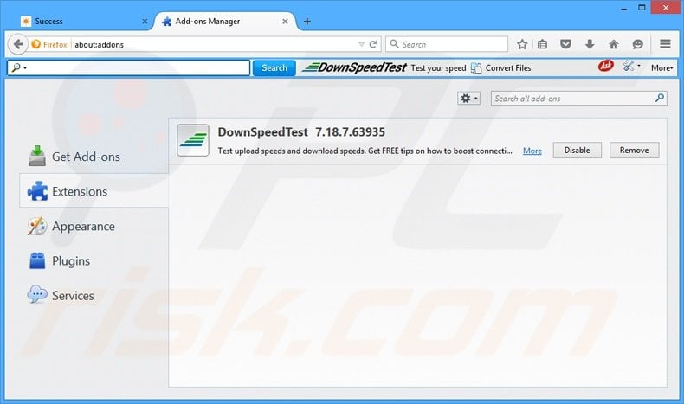The height and width of the screenshot is (404, 684).
Task: Select the Add-ons Manager tab
Action: [x=224, y=21]
